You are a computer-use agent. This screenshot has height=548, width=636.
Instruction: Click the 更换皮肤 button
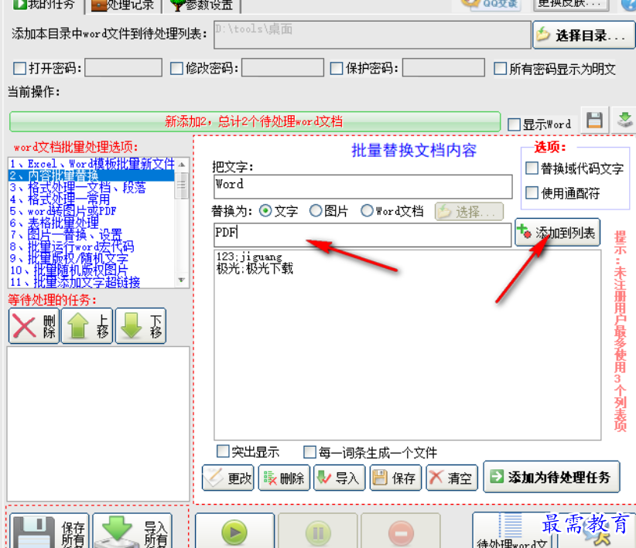573,5
